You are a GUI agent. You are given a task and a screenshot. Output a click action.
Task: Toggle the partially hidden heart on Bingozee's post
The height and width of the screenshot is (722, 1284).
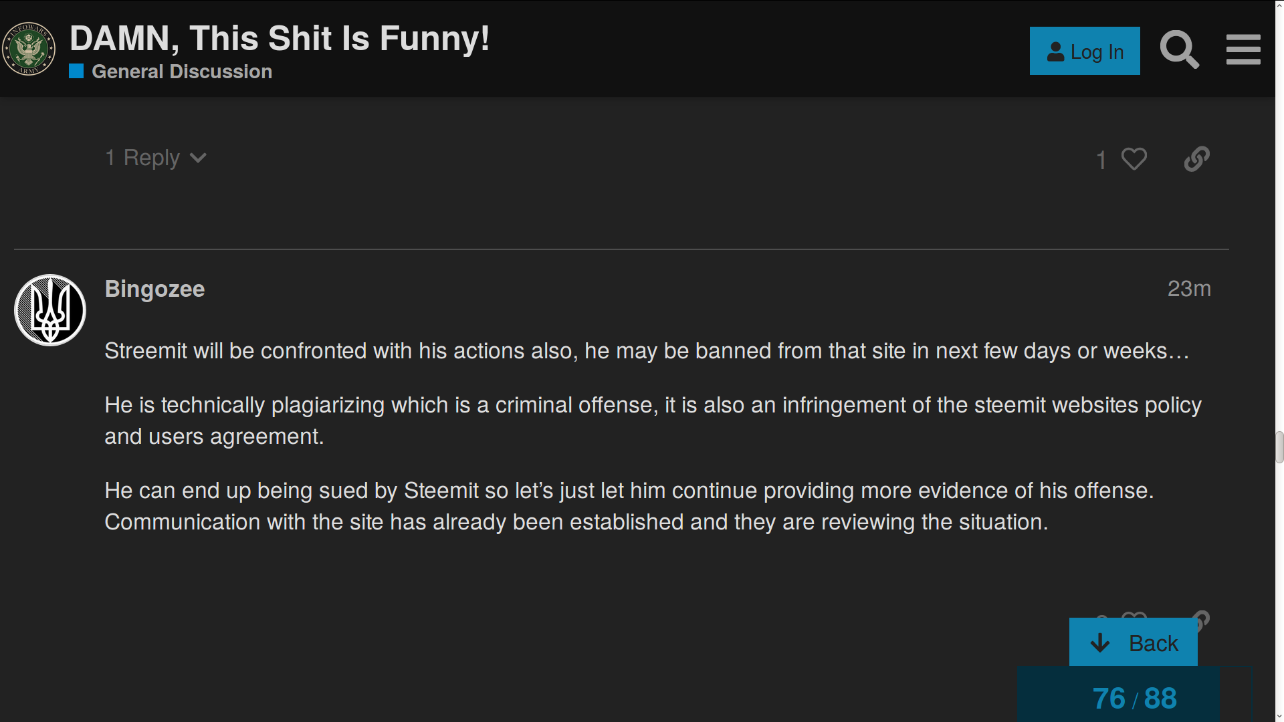1134,615
